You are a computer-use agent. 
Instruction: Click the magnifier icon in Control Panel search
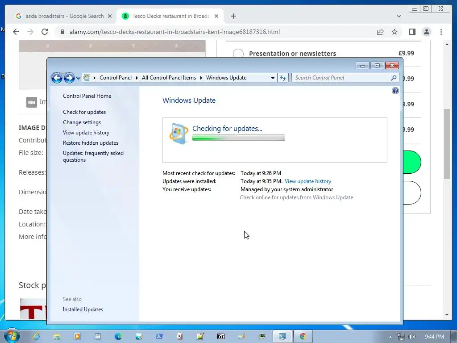(394, 78)
